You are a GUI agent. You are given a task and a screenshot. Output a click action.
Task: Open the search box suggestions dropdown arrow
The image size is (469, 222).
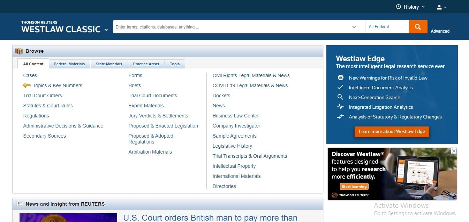pyautogui.click(x=354, y=27)
